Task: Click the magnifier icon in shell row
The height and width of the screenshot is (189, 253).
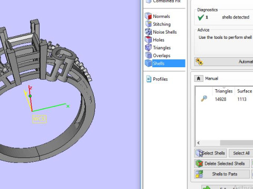Action: tap(204, 99)
